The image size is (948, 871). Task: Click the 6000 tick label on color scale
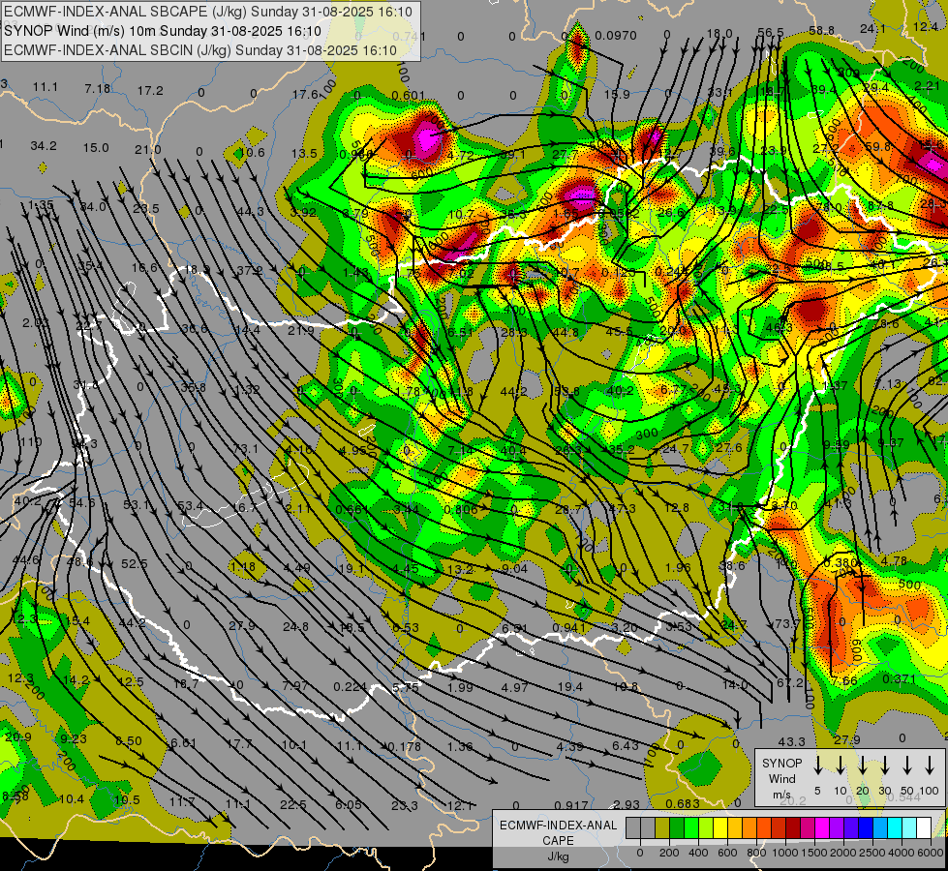[932, 853]
